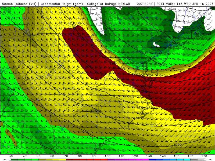215x161 pixels.
Task: Click the 5580 height contour label
Action: coord(173,109)
